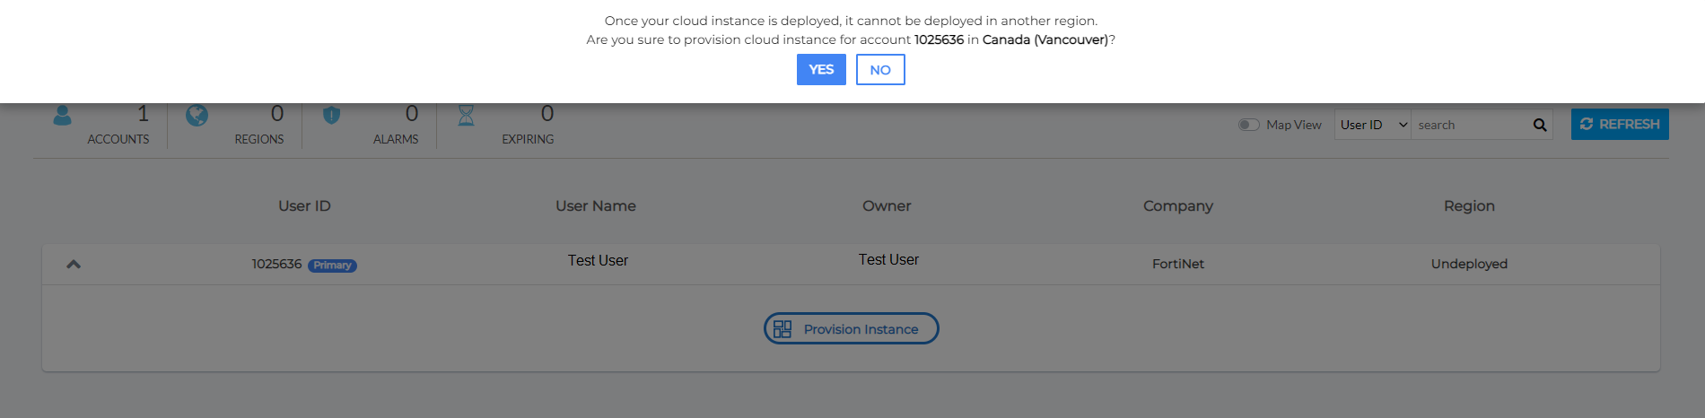Click the Region column header
This screenshot has width=1705, height=418.
coord(1469,206)
